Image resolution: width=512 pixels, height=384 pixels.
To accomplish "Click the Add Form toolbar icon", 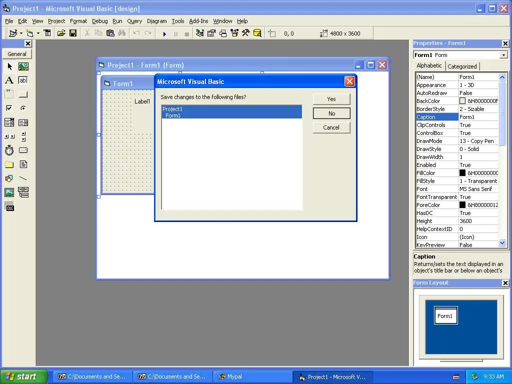I will click(x=29, y=33).
